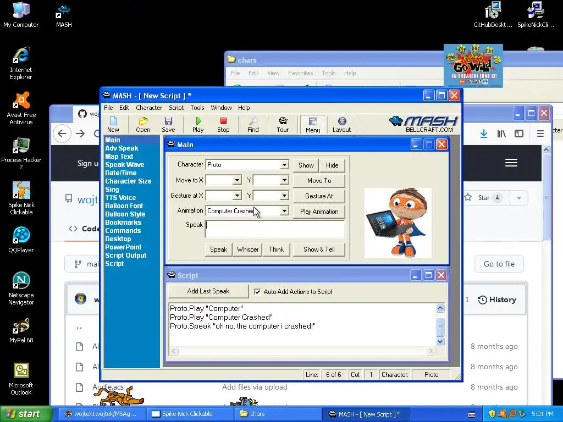
Task: Click the Play Animation button
Action: 319,212
